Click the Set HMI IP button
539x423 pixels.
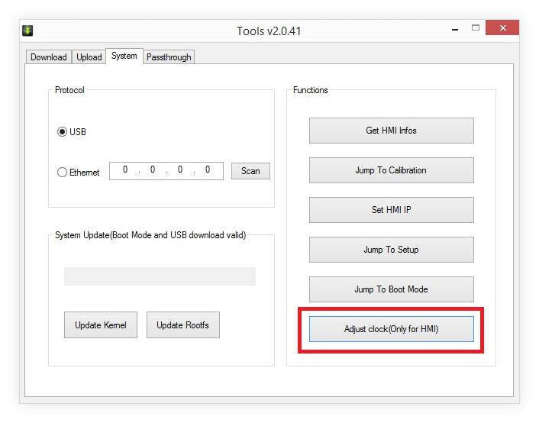391,210
